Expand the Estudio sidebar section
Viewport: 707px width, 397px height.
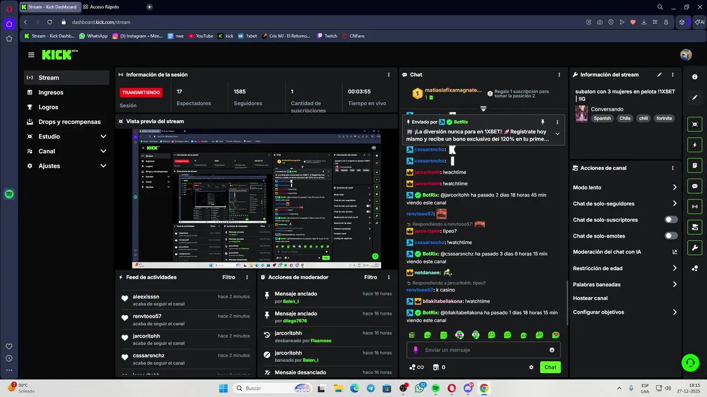(x=103, y=136)
